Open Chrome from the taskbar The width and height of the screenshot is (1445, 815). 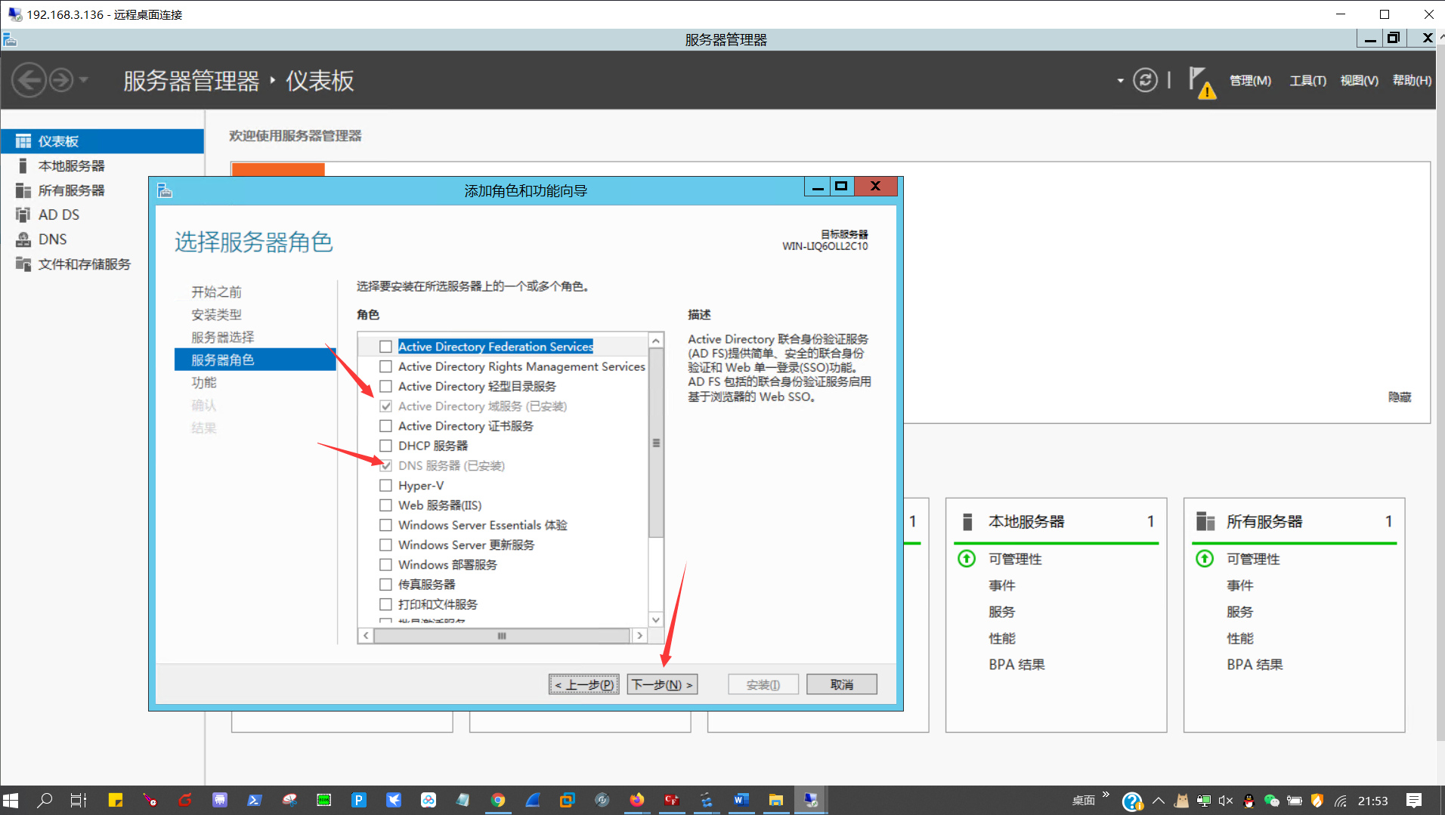point(497,800)
